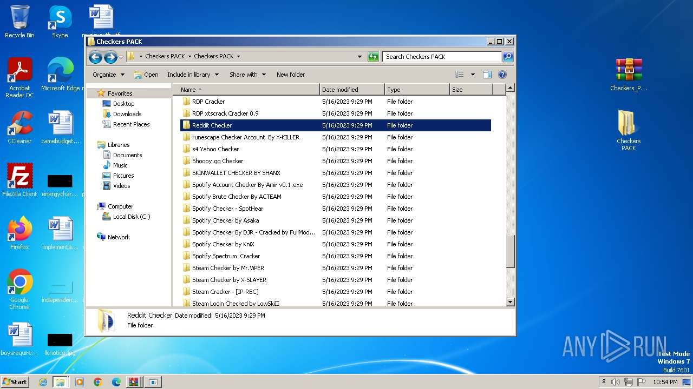The image size is (693, 389).
Task: Click WinRAR icon in the taskbar
Action: pyautogui.click(x=133, y=382)
